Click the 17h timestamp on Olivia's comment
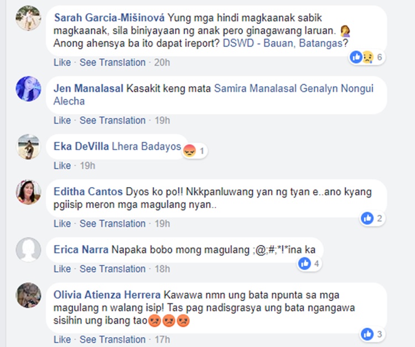 [162, 339]
